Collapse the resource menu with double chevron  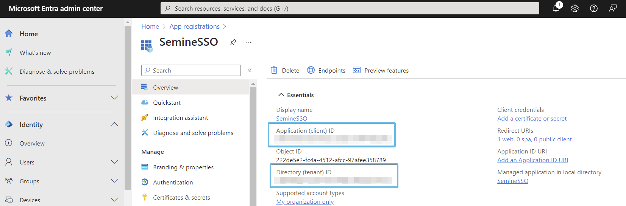pyautogui.click(x=250, y=70)
